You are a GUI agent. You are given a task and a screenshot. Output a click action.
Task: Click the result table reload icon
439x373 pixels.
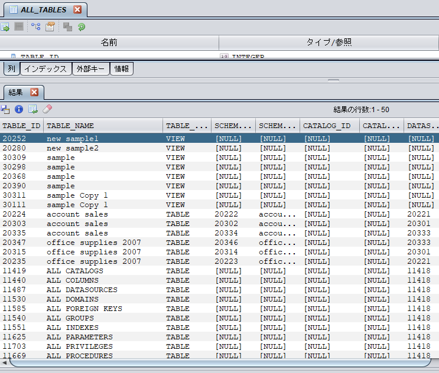click(x=33, y=109)
